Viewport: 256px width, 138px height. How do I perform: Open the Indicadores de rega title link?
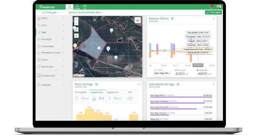pyautogui.click(x=161, y=84)
